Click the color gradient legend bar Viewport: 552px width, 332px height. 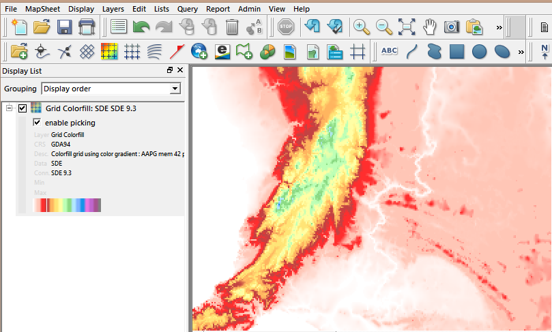pos(68,205)
